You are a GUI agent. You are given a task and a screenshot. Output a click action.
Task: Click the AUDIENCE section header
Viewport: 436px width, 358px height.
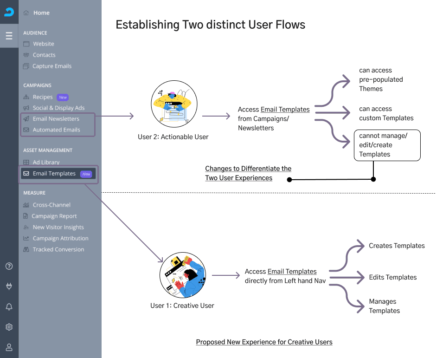point(35,33)
